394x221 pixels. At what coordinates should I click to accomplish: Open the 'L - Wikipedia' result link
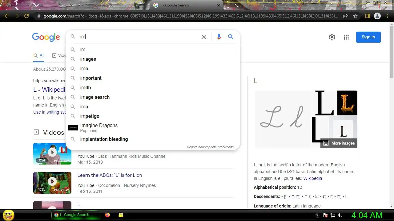click(49, 90)
